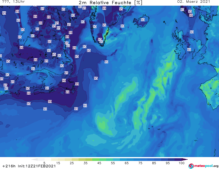
Task: Click the '95' value on the colour scale
Action: coord(168,163)
